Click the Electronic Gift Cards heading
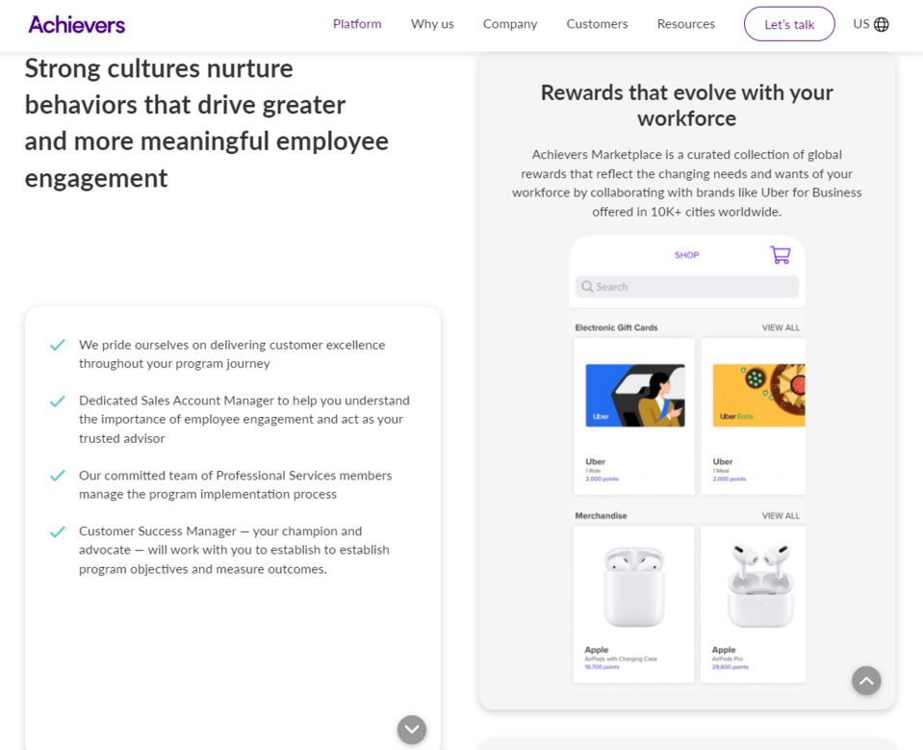This screenshot has height=750, width=923. tap(616, 327)
